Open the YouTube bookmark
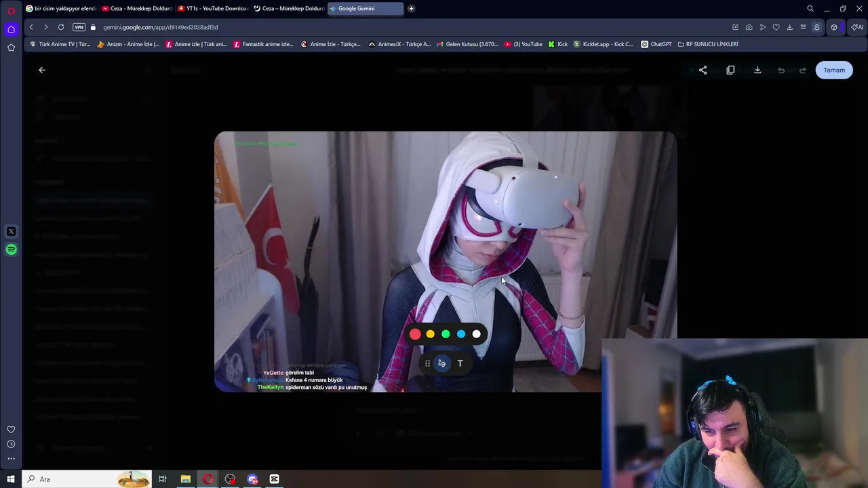The height and width of the screenshot is (488, 868). coord(524,44)
